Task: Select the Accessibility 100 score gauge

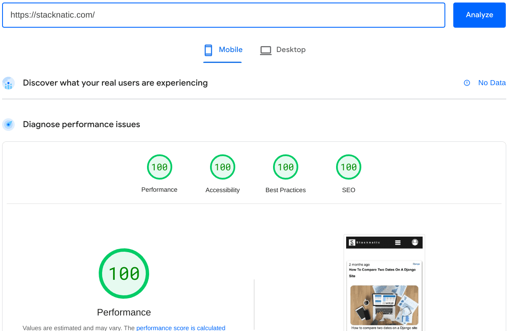Action: pos(222,167)
